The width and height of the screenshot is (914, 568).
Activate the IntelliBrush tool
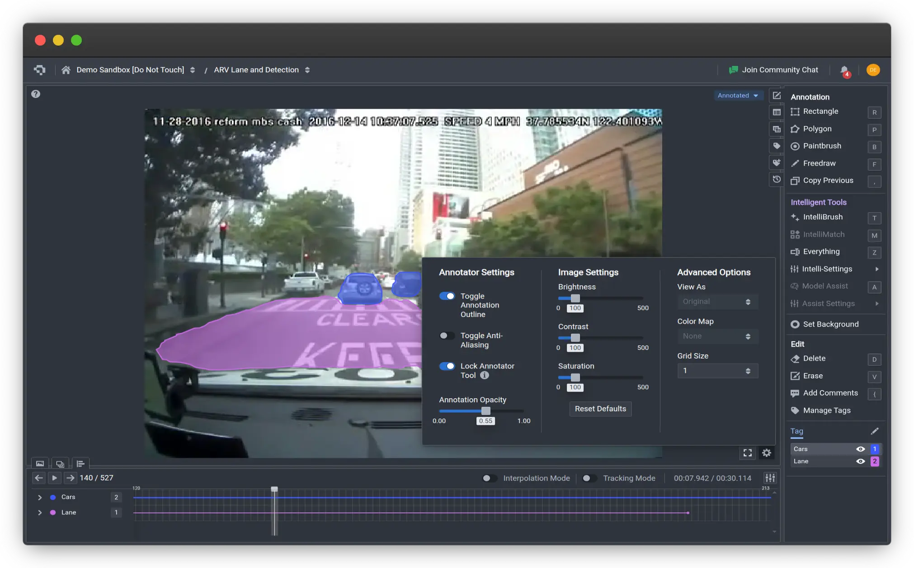(822, 217)
